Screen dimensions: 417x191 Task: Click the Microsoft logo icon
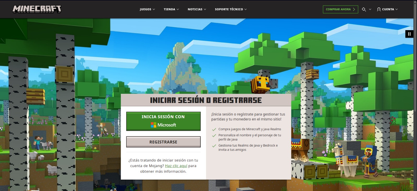point(154,125)
